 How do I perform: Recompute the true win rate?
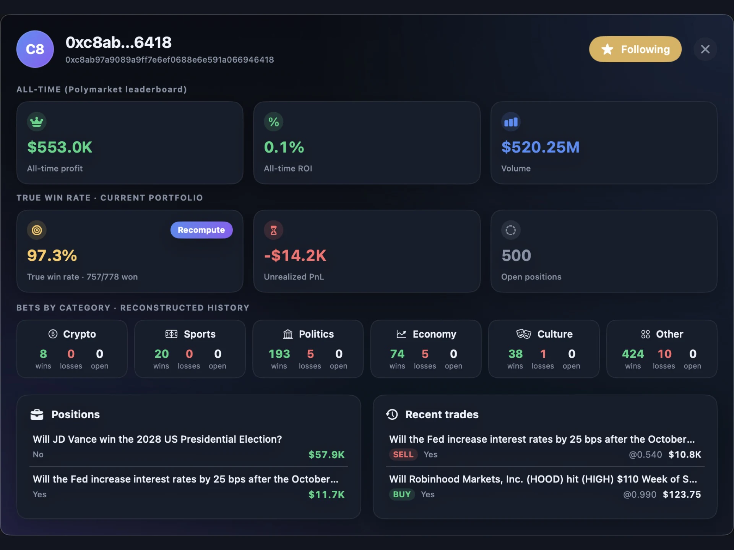201,230
